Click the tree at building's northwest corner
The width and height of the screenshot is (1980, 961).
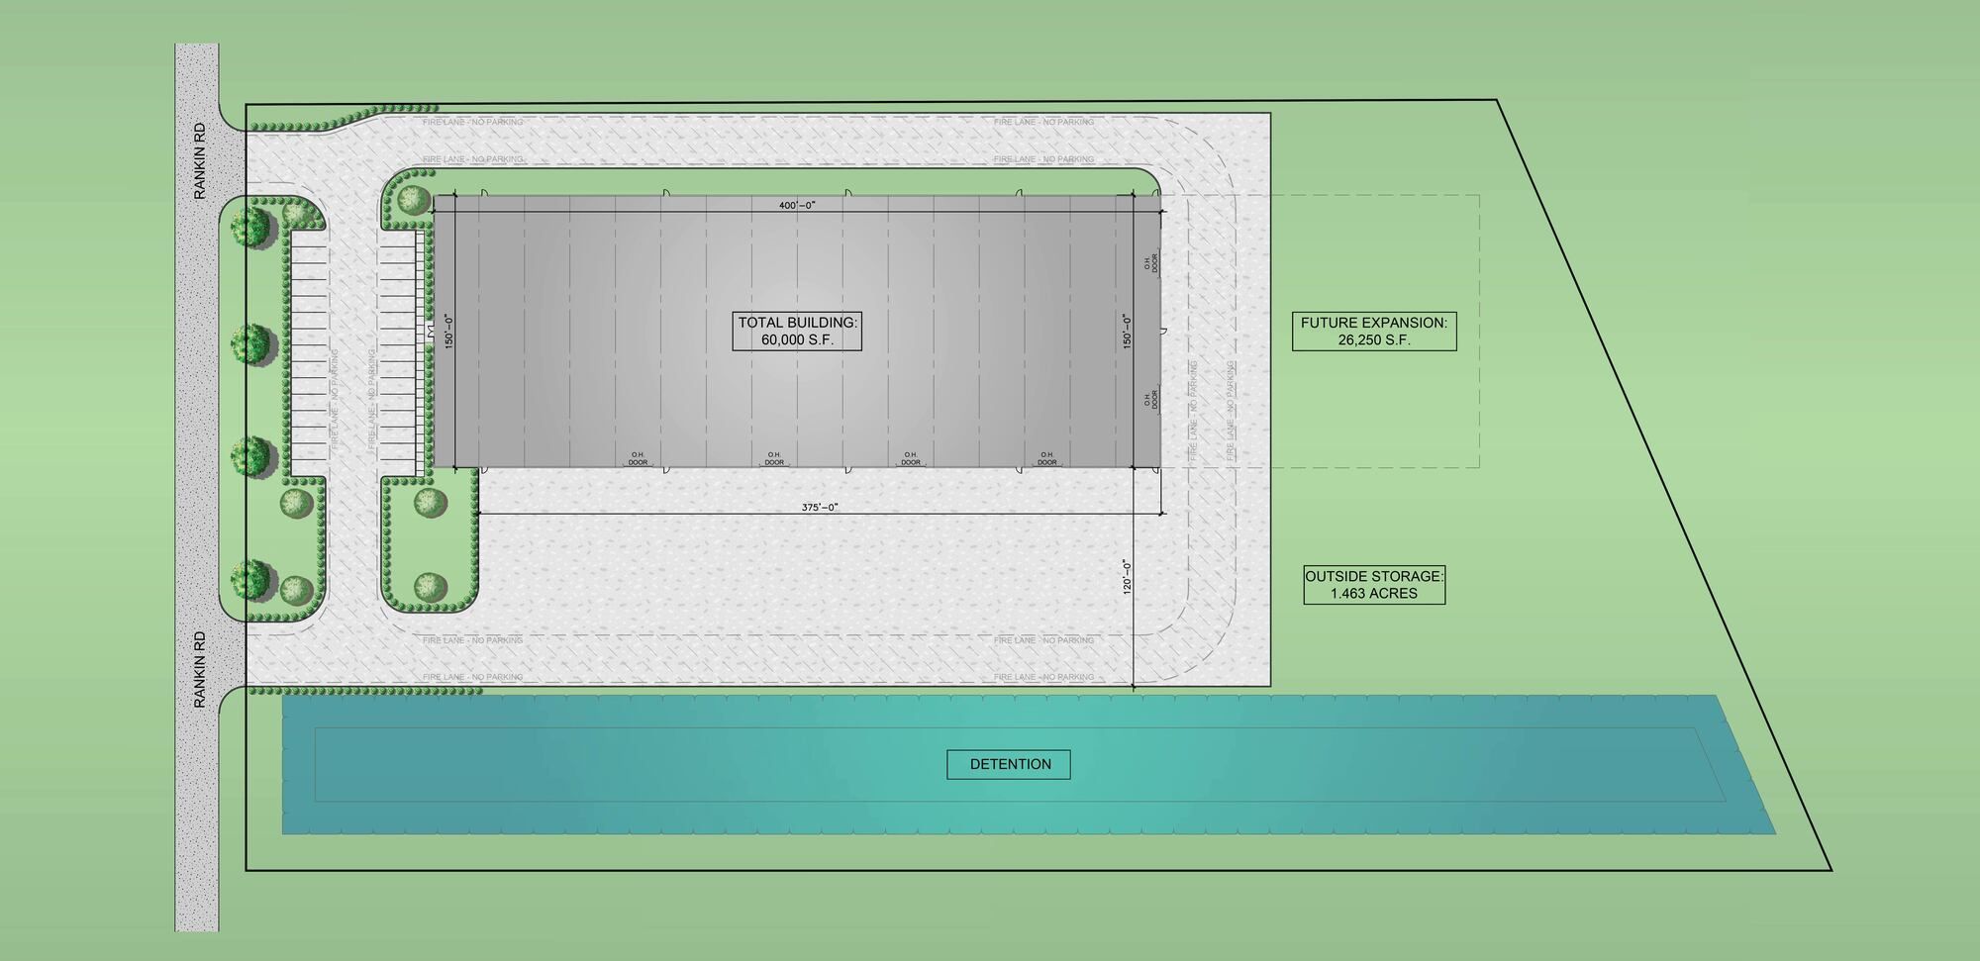pyautogui.click(x=411, y=200)
